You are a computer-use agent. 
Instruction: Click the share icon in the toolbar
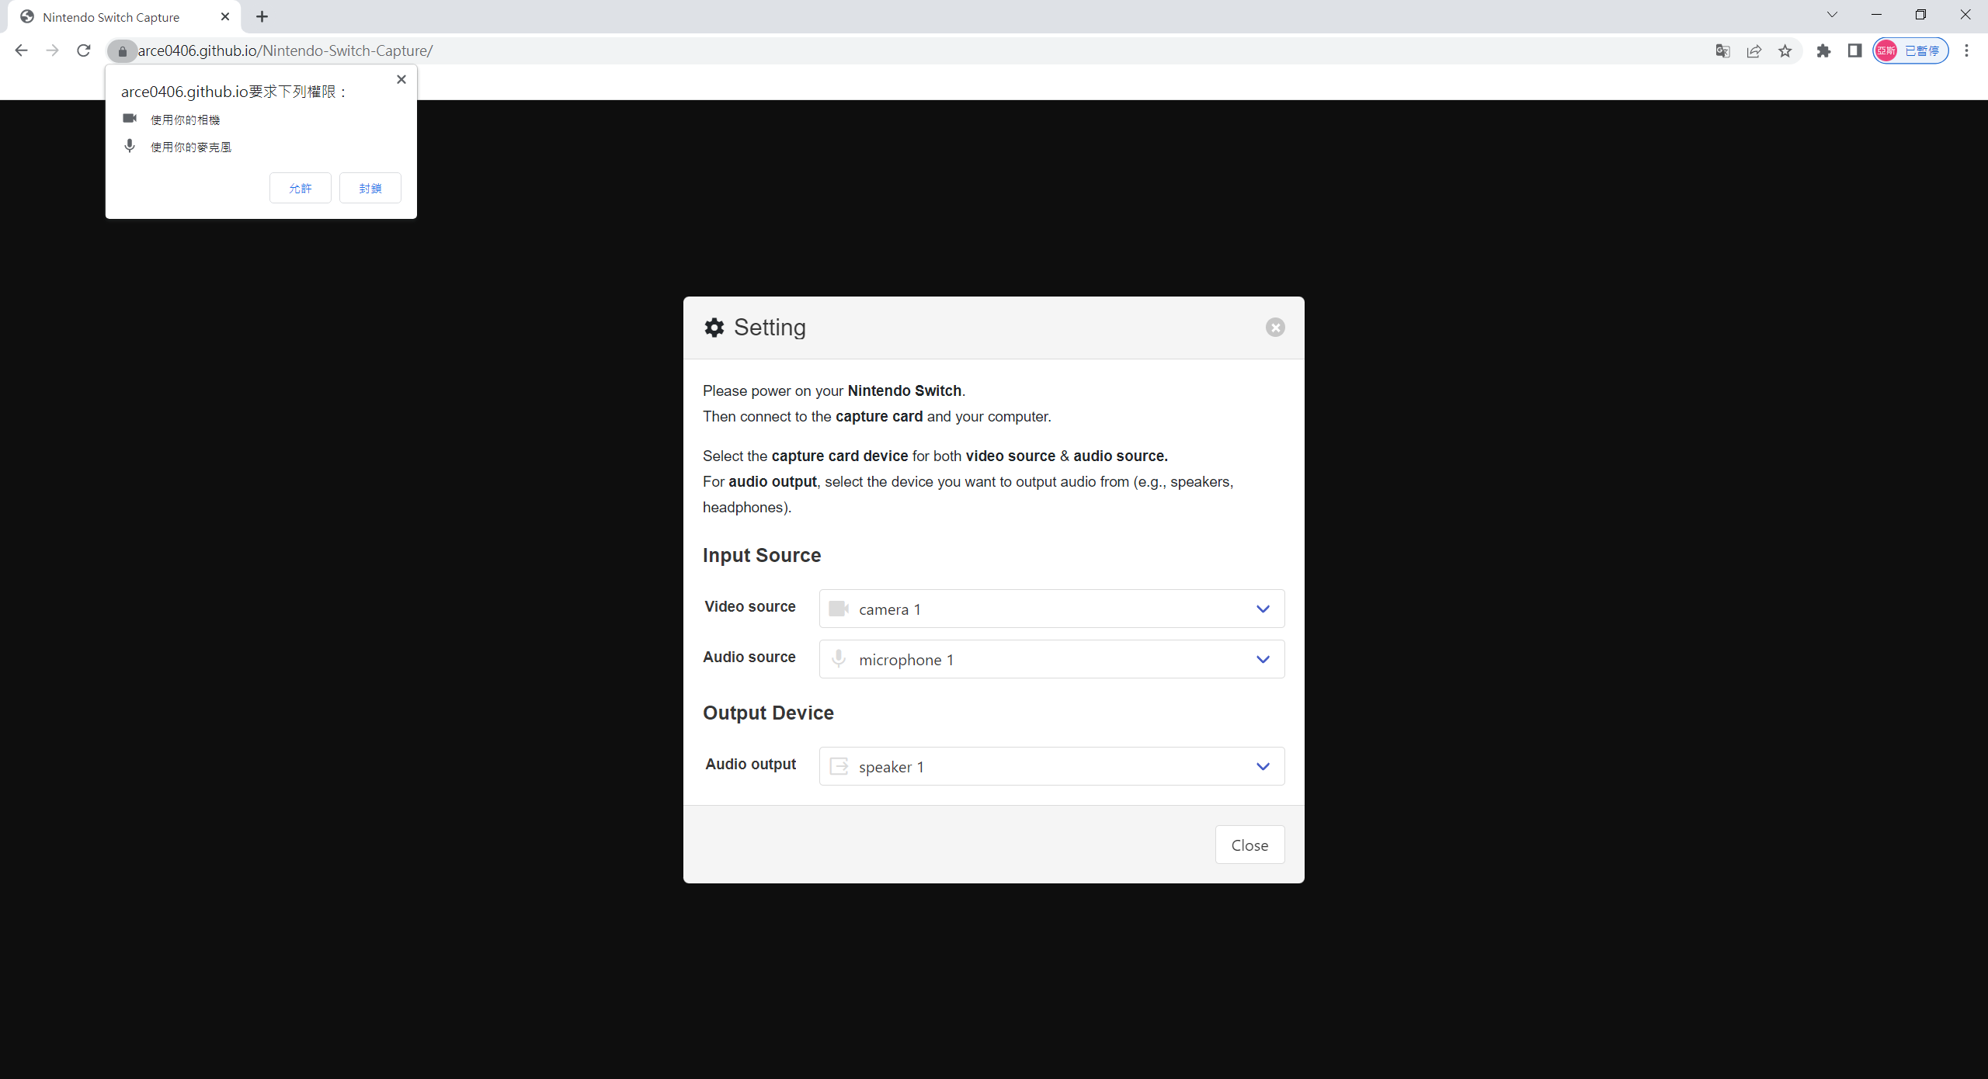(1754, 50)
